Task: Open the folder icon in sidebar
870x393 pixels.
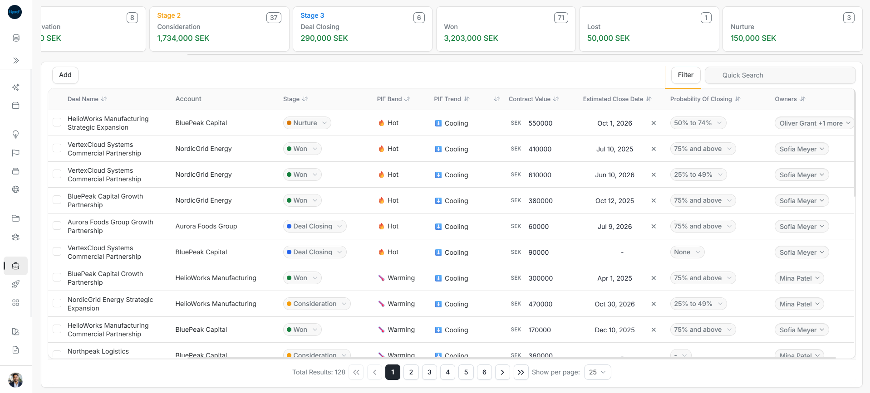Action: pos(16,218)
